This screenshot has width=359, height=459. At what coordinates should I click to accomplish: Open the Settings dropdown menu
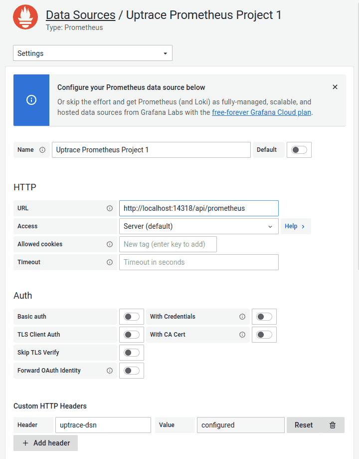[x=93, y=53]
